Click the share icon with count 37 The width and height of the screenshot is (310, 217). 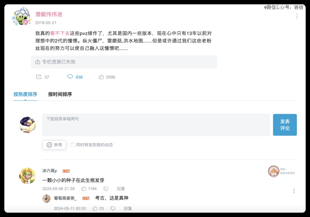click(x=39, y=77)
